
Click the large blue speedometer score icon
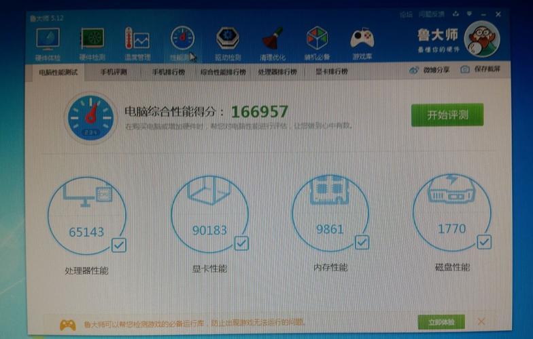click(90, 118)
